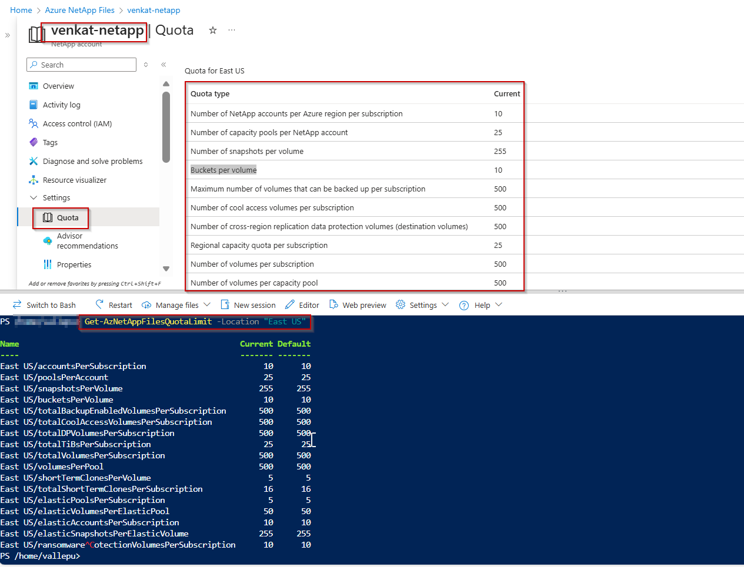Click Number of volumes per capacity pool
This screenshot has height=567, width=744.
[x=254, y=283]
